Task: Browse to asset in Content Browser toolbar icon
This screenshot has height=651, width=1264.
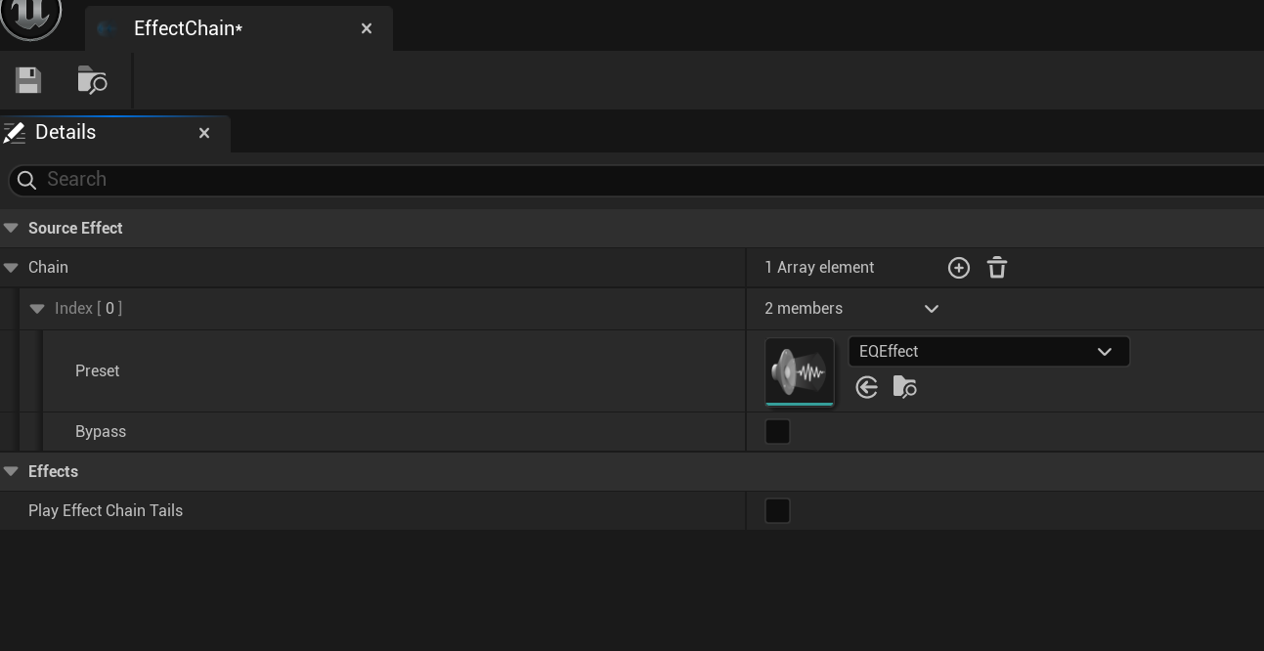Action: [92, 80]
